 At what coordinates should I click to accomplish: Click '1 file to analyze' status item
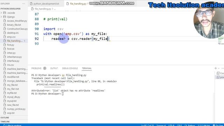pyautogui.click(x=12, y=125)
